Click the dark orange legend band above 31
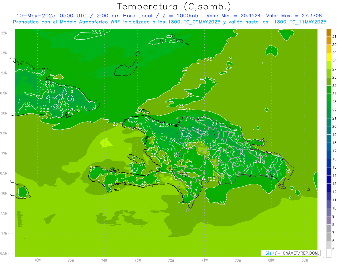The height and width of the screenshot is (264, 342). coord(329,32)
